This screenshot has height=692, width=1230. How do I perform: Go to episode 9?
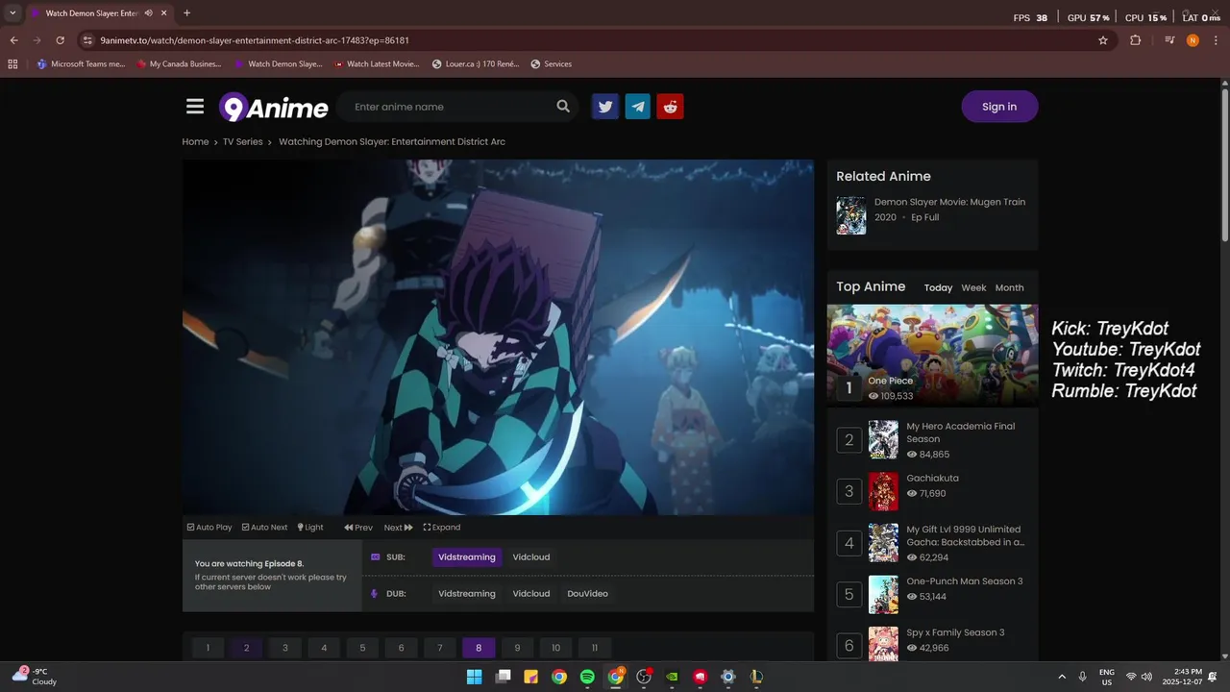tap(517, 648)
